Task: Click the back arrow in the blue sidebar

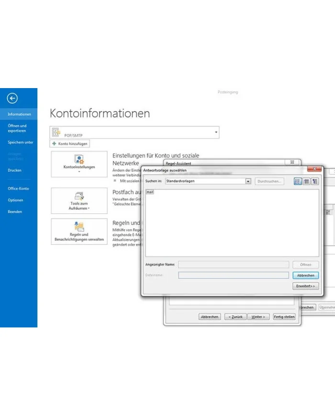Action: coord(12,98)
